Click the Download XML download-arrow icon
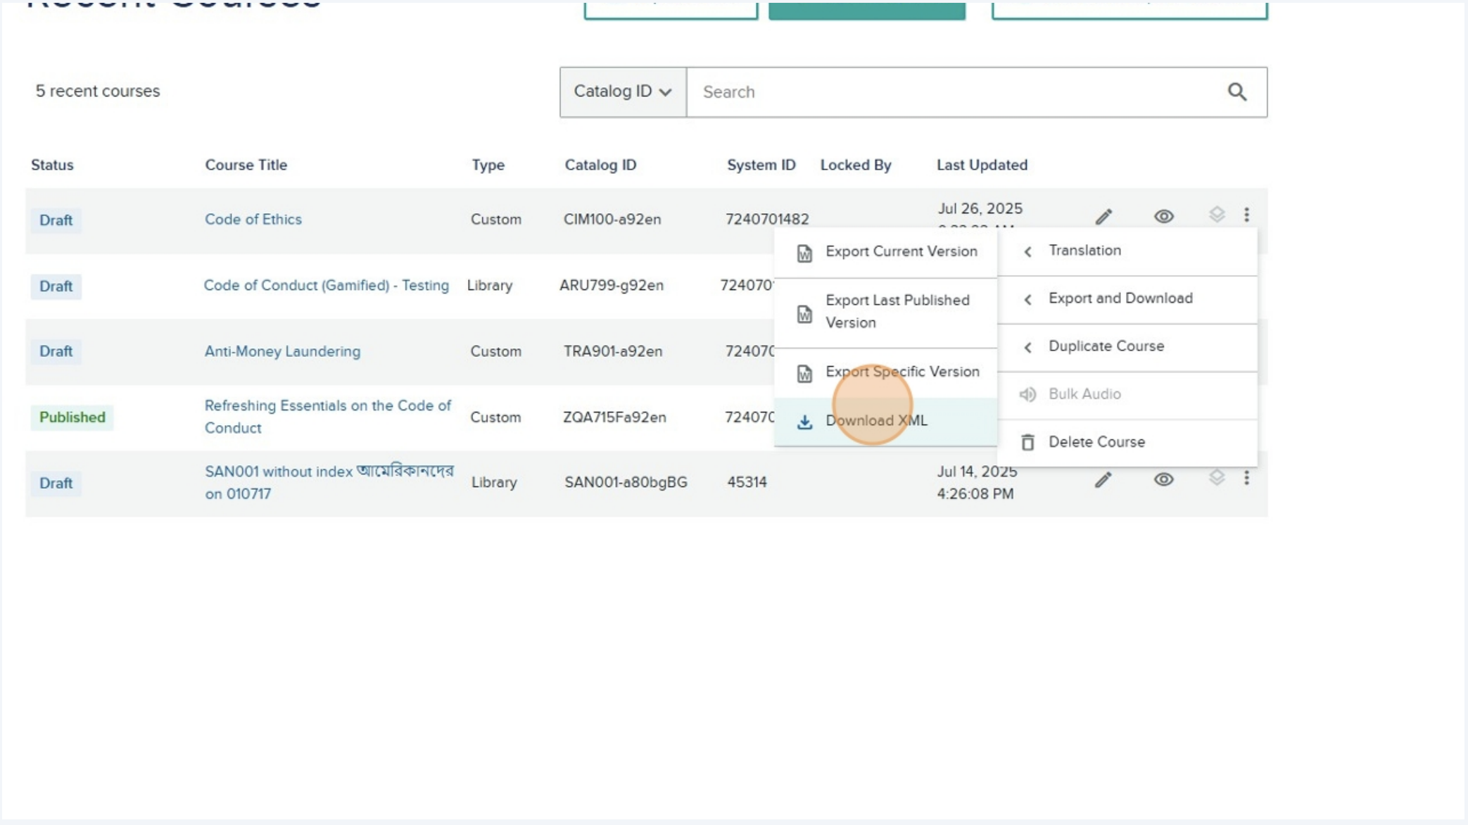The width and height of the screenshot is (1468, 825). (x=804, y=420)
